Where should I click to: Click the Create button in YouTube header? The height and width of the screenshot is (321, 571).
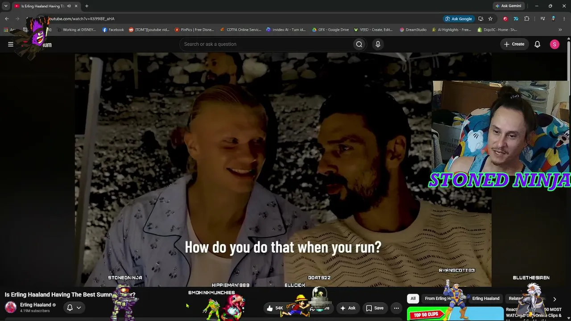point(514,44)
